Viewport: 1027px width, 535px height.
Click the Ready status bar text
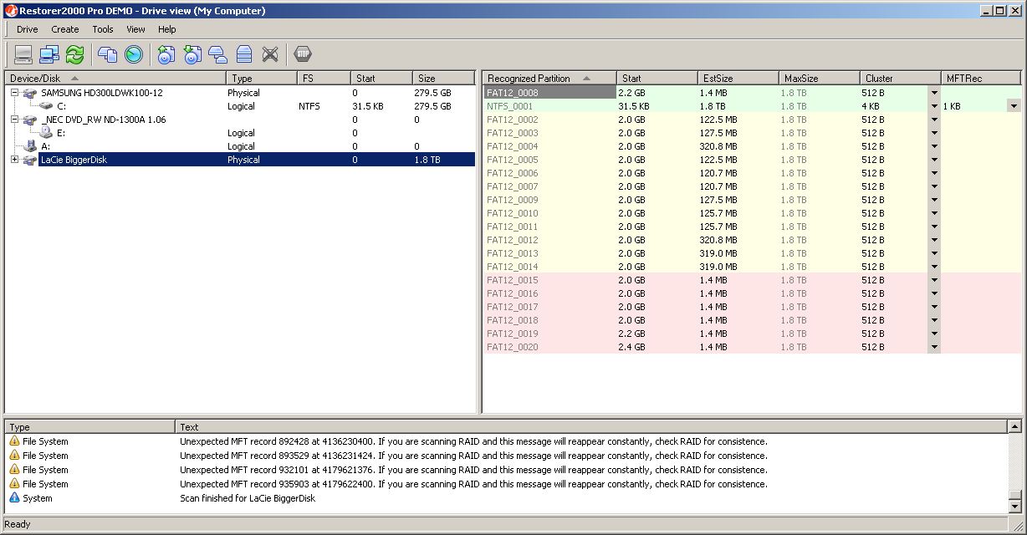tap(18, 524)
